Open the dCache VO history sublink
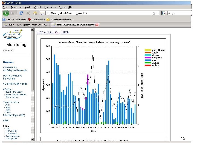This screenshot has width=197, height=148. pos(14,92)
